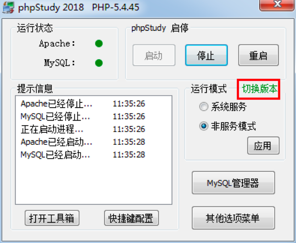Viewport: 296px width, 243px height.
Task: Close the phpStudy window
Action: point(277,5)
